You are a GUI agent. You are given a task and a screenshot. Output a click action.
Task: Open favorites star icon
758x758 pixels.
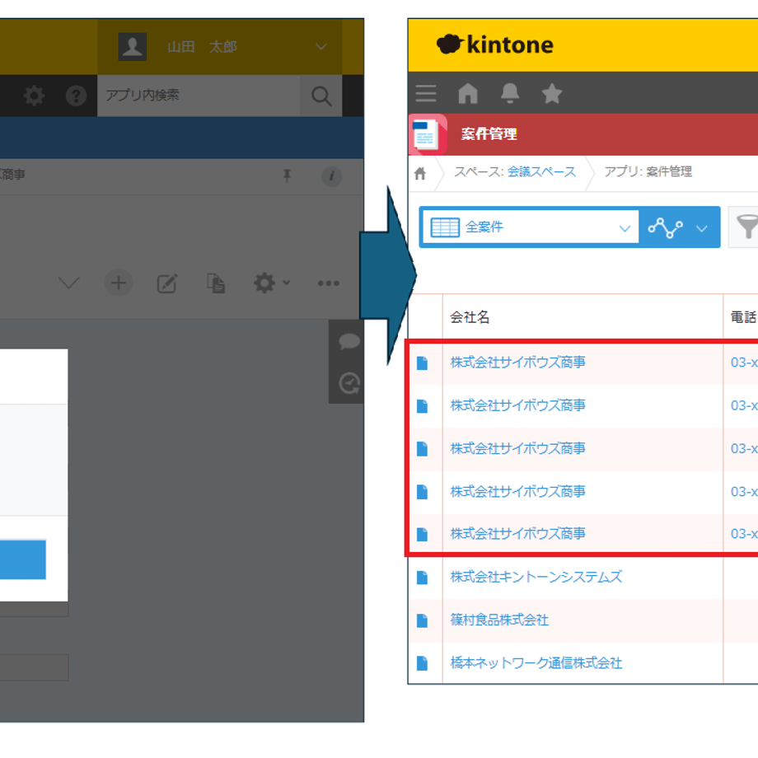(551, 93)
